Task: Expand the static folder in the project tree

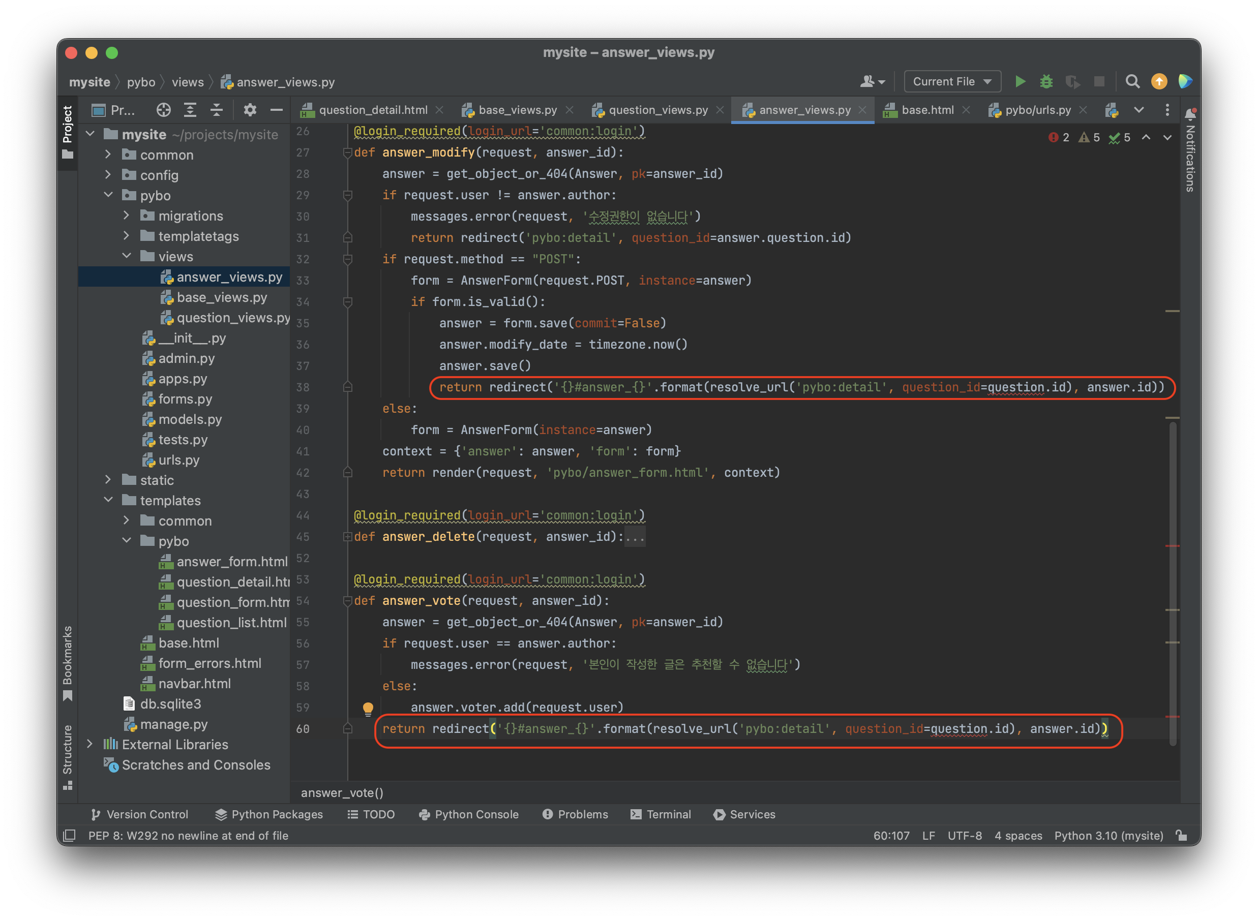Action: tap(108, 480)
